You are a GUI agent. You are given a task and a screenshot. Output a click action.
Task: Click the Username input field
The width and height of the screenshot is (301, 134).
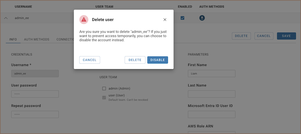click(35, 73)
